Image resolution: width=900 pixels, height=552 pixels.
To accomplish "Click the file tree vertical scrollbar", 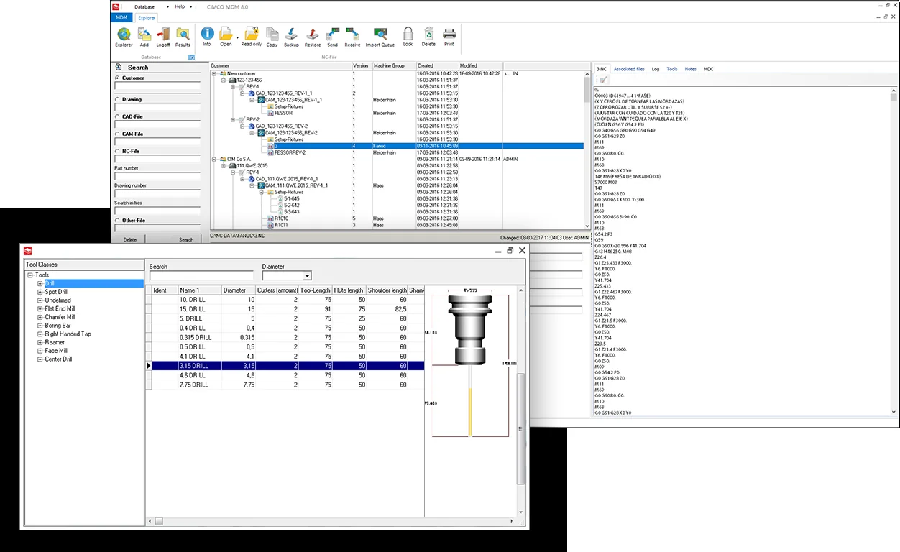I will [x=587, y=151].
